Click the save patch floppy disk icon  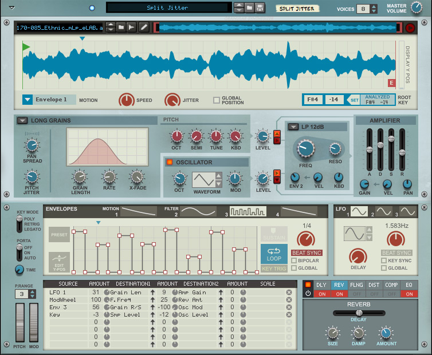260,8
